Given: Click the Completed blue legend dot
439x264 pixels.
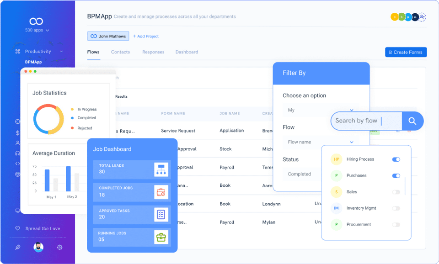Looking at the screenshot, I should click(x=72, y=118).
